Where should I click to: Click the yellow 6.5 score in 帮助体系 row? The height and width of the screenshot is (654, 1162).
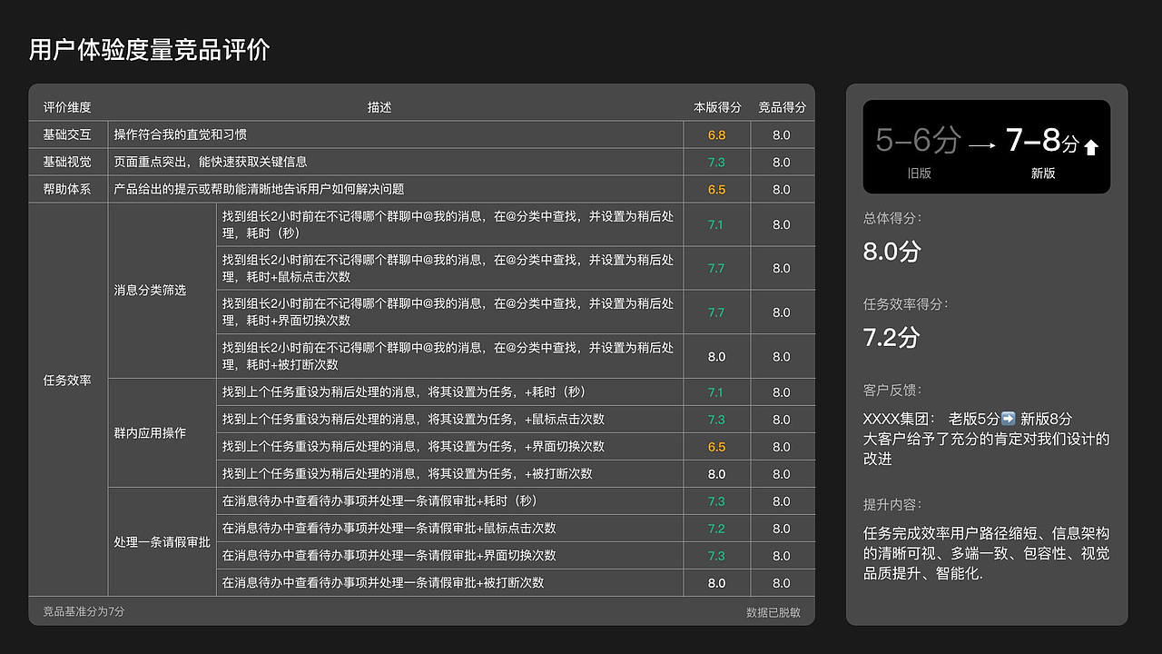716,189
